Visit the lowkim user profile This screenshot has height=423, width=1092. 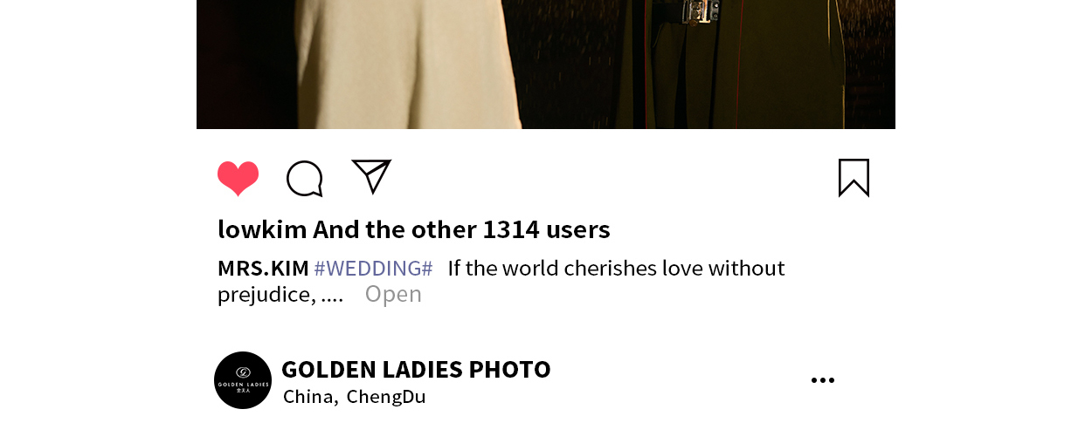tap(262, 229)
